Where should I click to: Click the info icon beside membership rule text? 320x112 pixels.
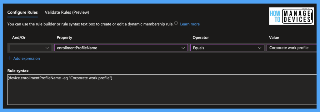(x=176, y=23)
